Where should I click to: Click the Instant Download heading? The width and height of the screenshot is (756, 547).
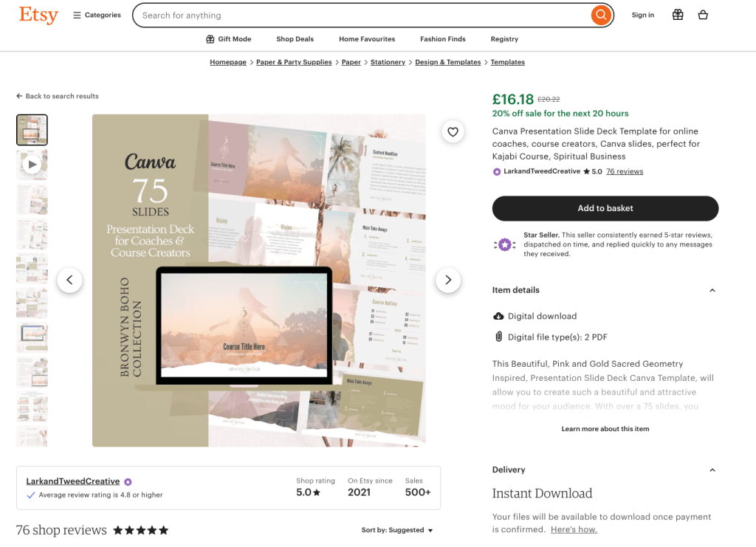click(542, 494)
